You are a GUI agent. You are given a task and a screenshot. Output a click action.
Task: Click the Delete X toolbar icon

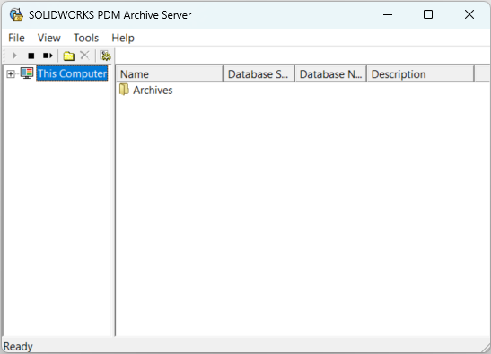84,56
